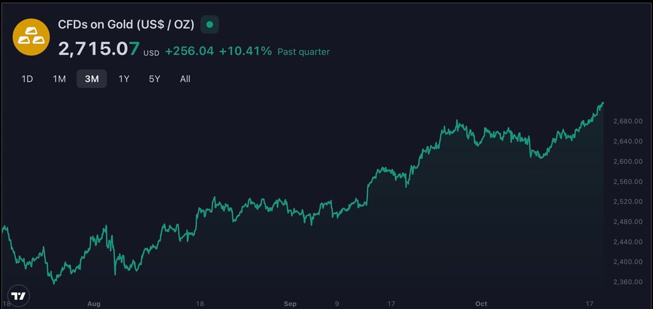653x309 pixels.
Task: Click the Past quarter label
Action: click(x=304, y=52)
